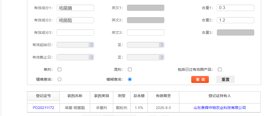Focus the empty 有效成分3 field
264x116 pixels.
pyautogui.click(x=75, y=33)
